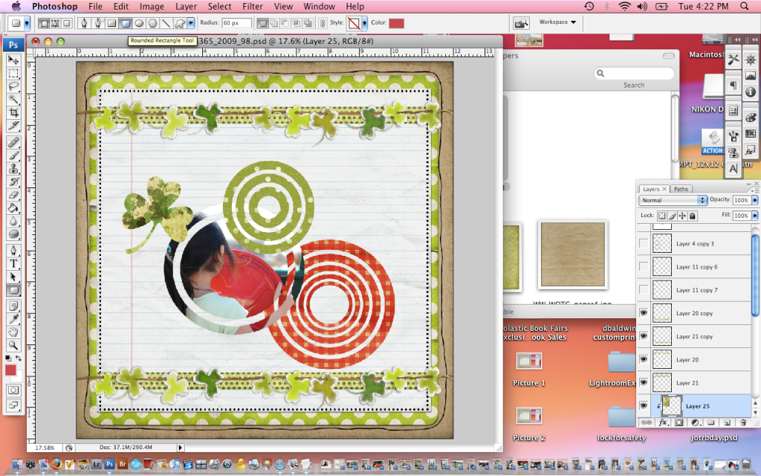Open the blend mode Normal dropdown
This screenshot has width=761, height=476.
(x=673, y=201)
